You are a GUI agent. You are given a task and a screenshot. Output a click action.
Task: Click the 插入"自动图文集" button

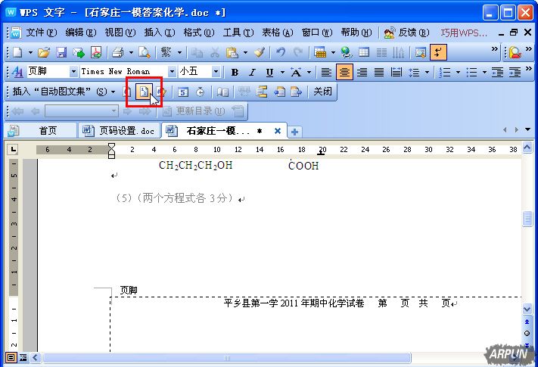tap(59, 92)
